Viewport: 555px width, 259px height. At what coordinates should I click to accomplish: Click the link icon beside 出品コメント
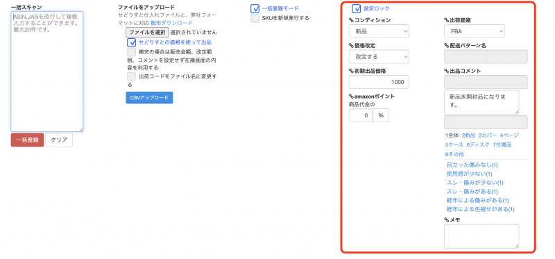click(447, 71)
